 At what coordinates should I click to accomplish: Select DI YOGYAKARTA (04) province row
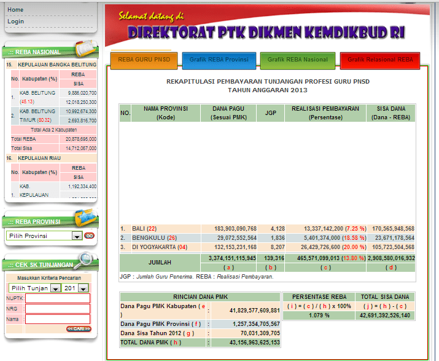pyautogui.click(x=267, y=247)
